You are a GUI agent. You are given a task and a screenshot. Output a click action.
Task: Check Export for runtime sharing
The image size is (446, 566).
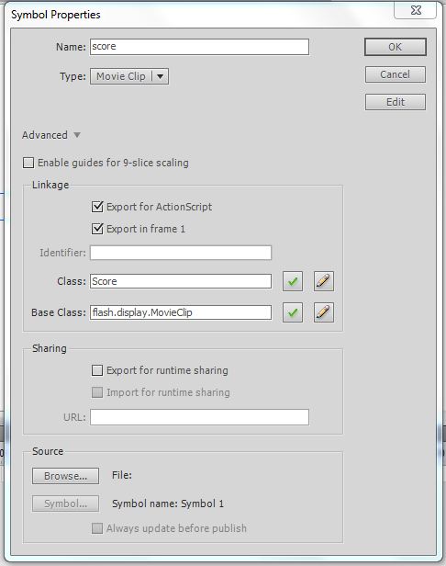click(97, 370)
